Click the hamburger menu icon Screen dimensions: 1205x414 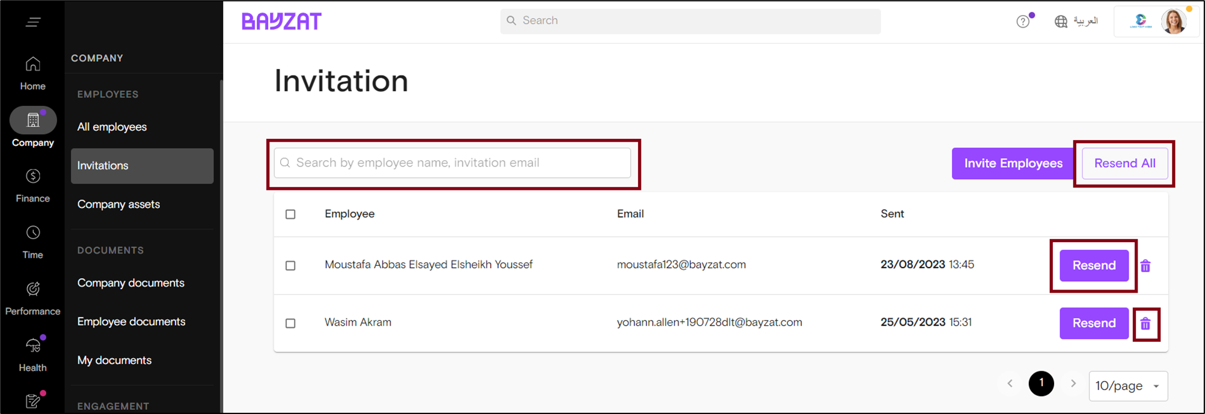[x=33, y=22]
